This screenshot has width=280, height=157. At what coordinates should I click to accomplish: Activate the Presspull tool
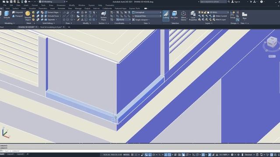coord(17,16)
